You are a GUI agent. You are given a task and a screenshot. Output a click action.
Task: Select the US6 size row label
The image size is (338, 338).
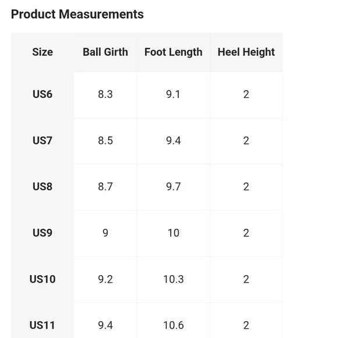[x=43, y=94]
